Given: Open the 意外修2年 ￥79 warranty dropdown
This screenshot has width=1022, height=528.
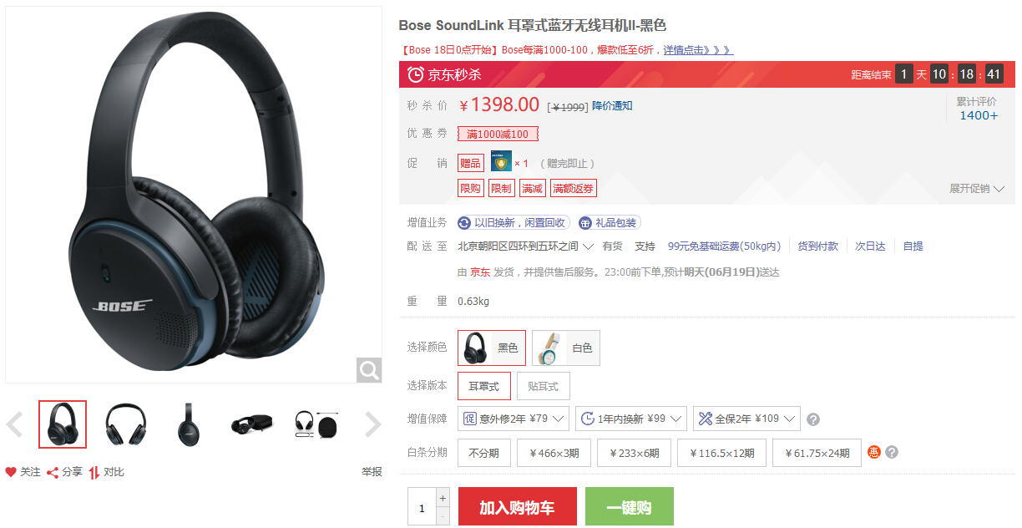Looking at the screenshot, I should tap(514, 419).
